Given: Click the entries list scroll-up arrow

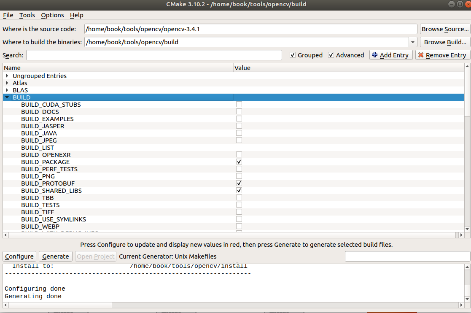Looking at the screenshot, I should pyautogui.click(x=467, y=66).
